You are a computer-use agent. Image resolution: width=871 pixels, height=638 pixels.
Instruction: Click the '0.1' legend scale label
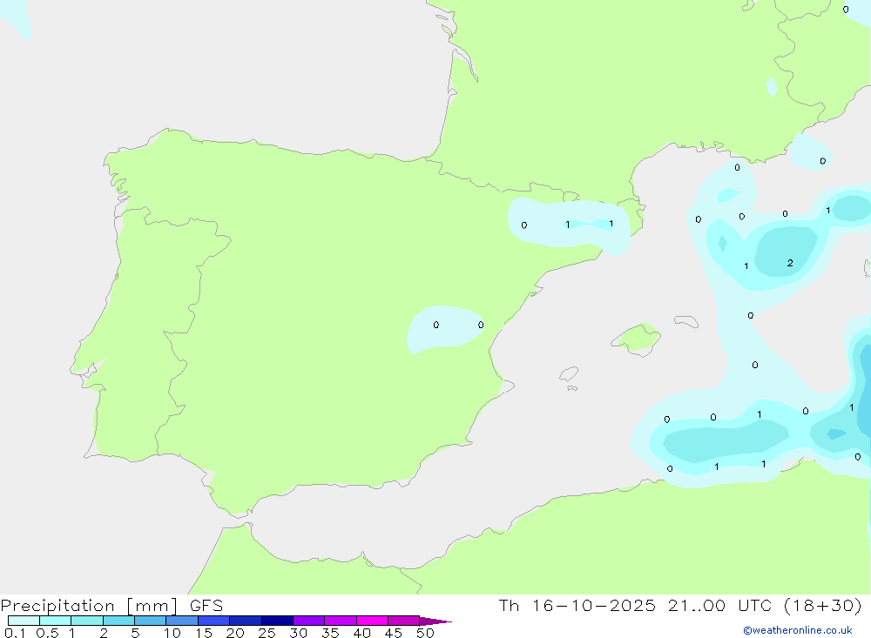(15, 633)
